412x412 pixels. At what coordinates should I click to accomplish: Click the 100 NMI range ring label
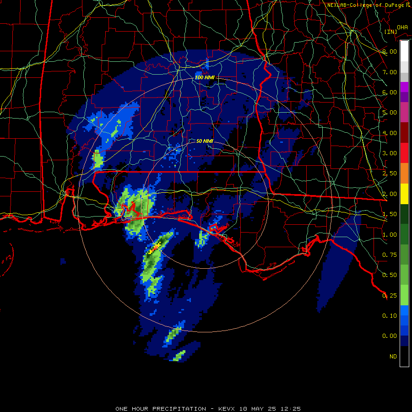click(205, 77)
